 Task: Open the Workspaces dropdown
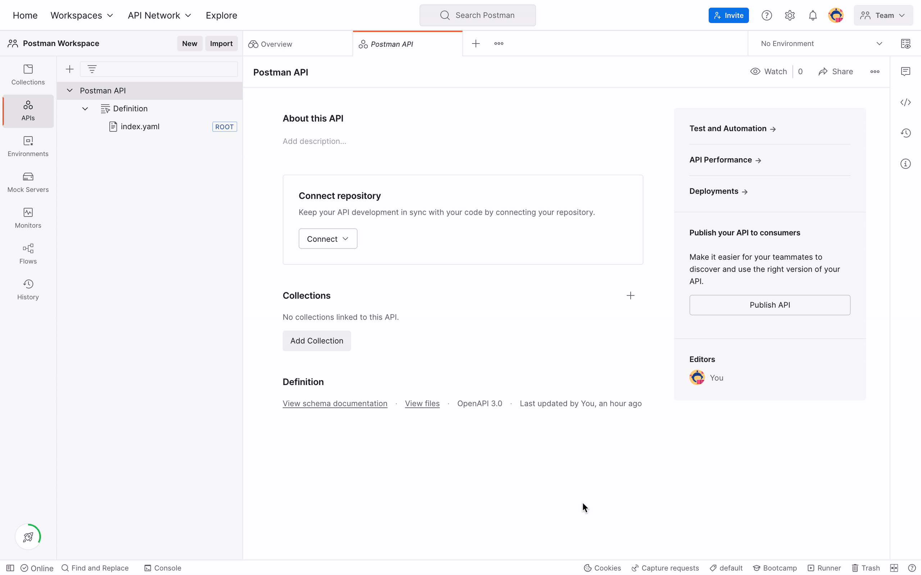(x=82, y=15)
